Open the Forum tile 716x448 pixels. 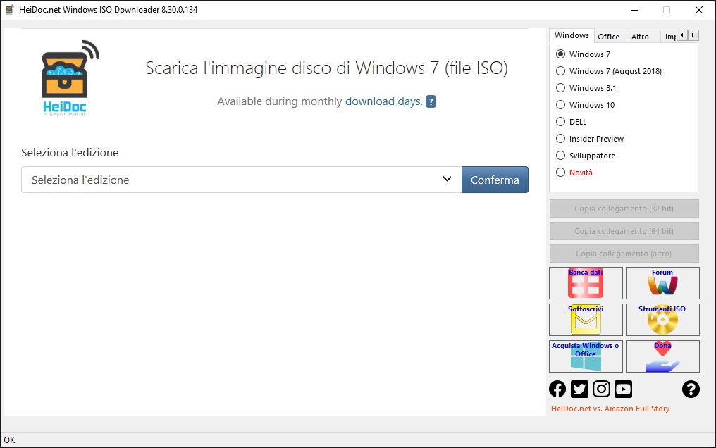tap(662, 283)
